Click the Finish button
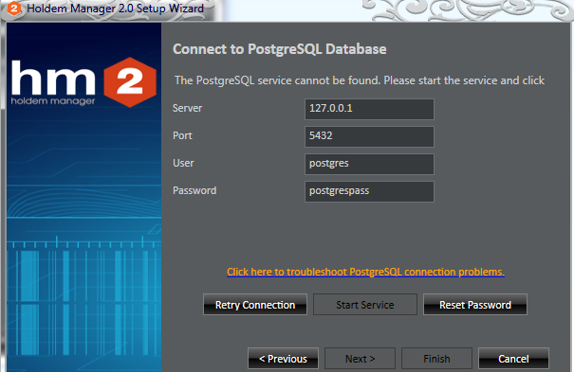574x372 pixels. pyautogui.click(x=436, y=359)
